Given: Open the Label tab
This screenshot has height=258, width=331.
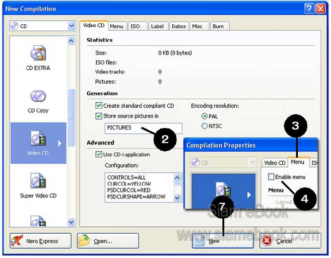Looking at the screenshot, I should coord(157,26).
